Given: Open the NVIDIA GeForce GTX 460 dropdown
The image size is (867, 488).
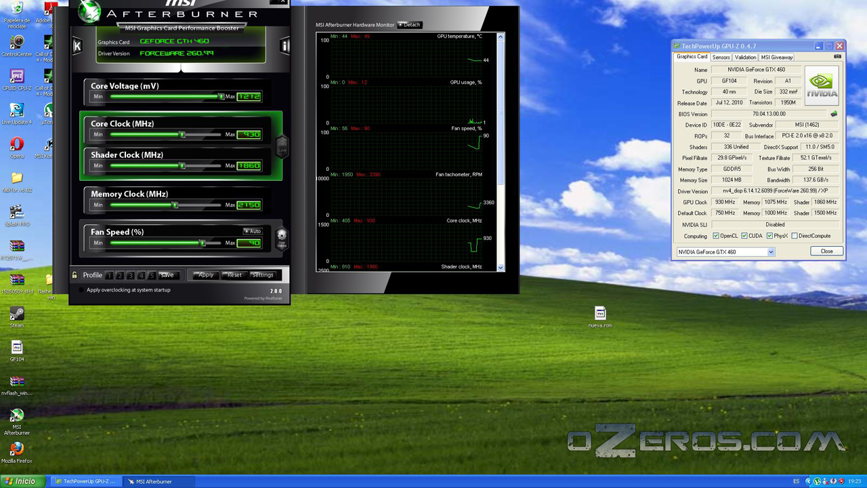Looking at the screenshot, I should pyautogui.click(x=771, y=252).
